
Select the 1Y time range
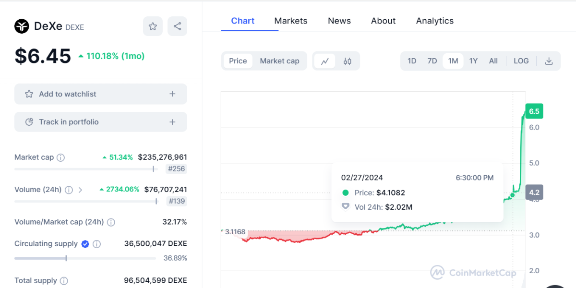[x=473, y=61]
